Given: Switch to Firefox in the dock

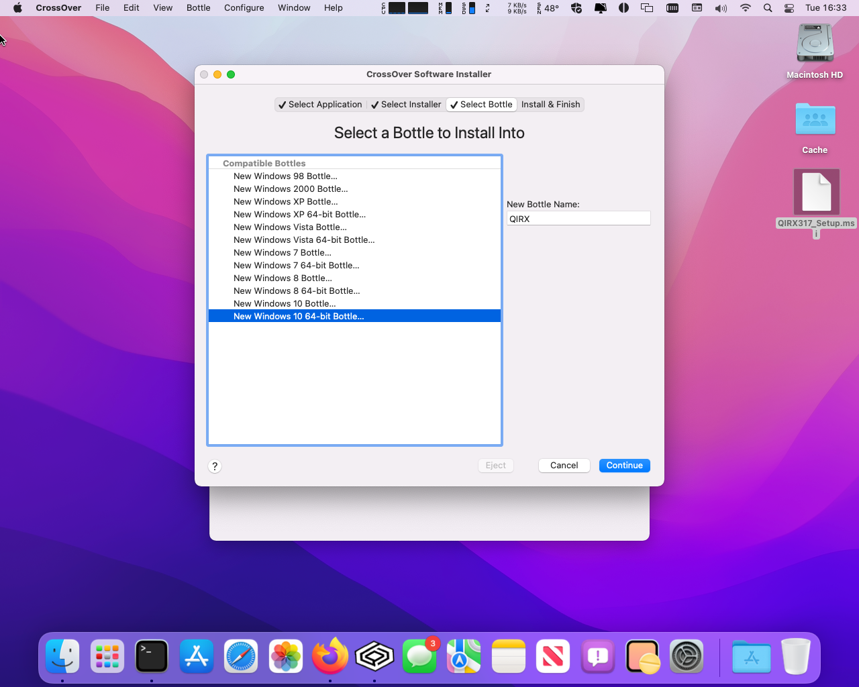Looking at the screenshot, I should click(x=330, y=655).
